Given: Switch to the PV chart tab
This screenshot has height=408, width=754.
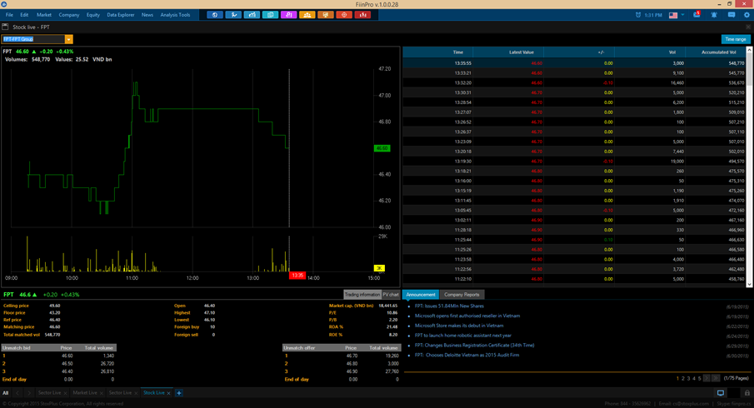Looking at the screenshot, I should pos(391,295).
